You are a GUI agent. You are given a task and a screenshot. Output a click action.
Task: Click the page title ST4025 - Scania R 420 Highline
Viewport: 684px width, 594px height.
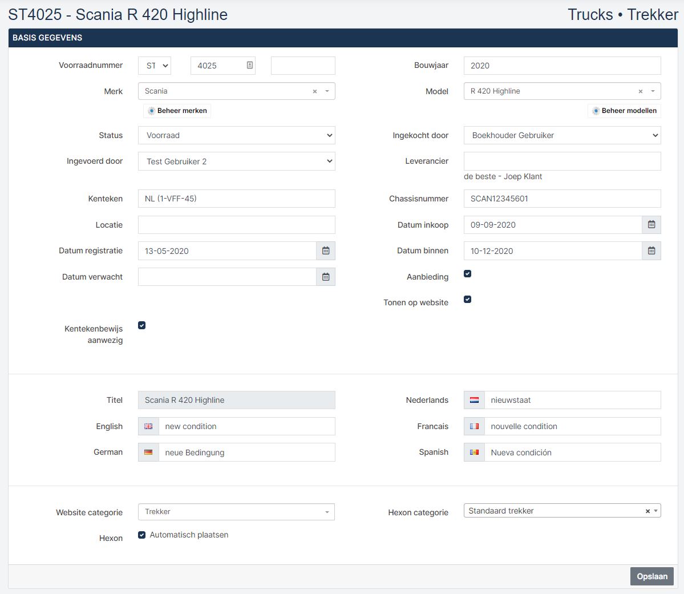118,14
